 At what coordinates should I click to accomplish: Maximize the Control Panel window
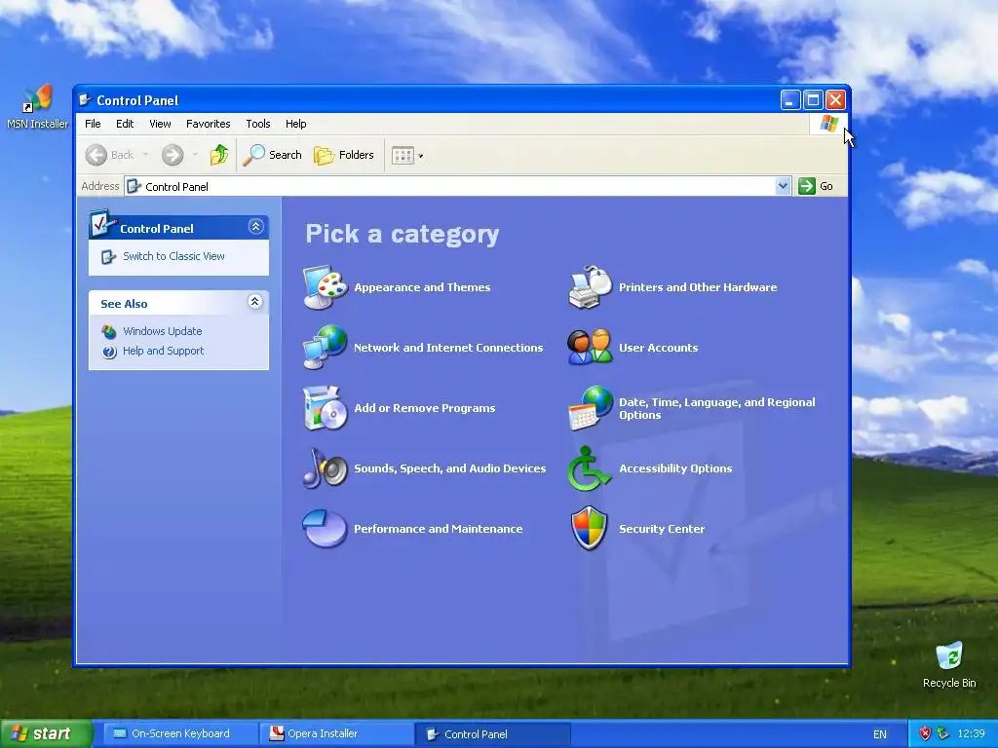coord(813,100)
